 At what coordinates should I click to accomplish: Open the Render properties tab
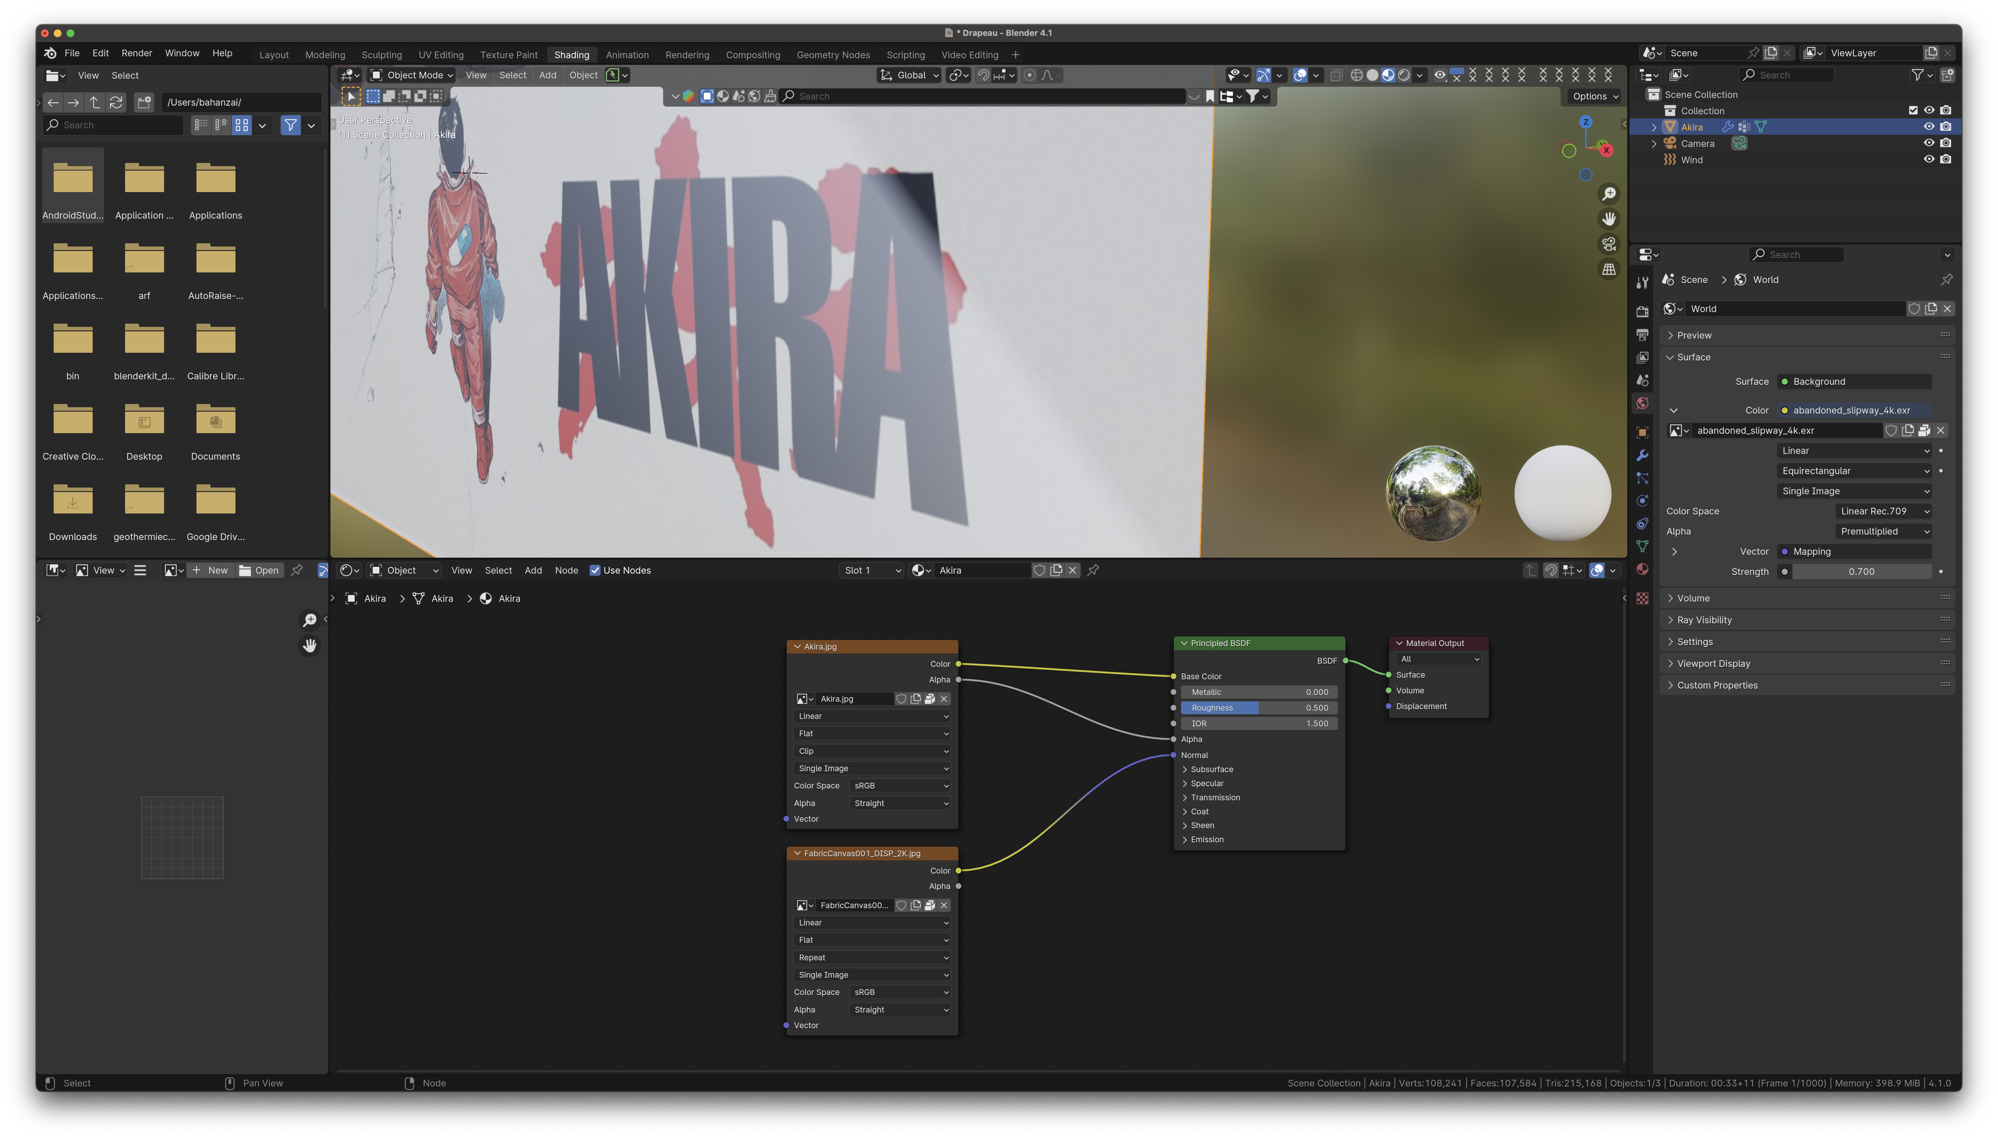(1642, 311)
